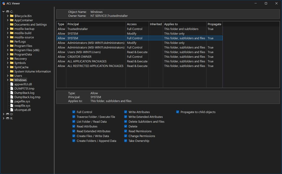Click the mozilla-source folder icon

click(x=12, y=37)
